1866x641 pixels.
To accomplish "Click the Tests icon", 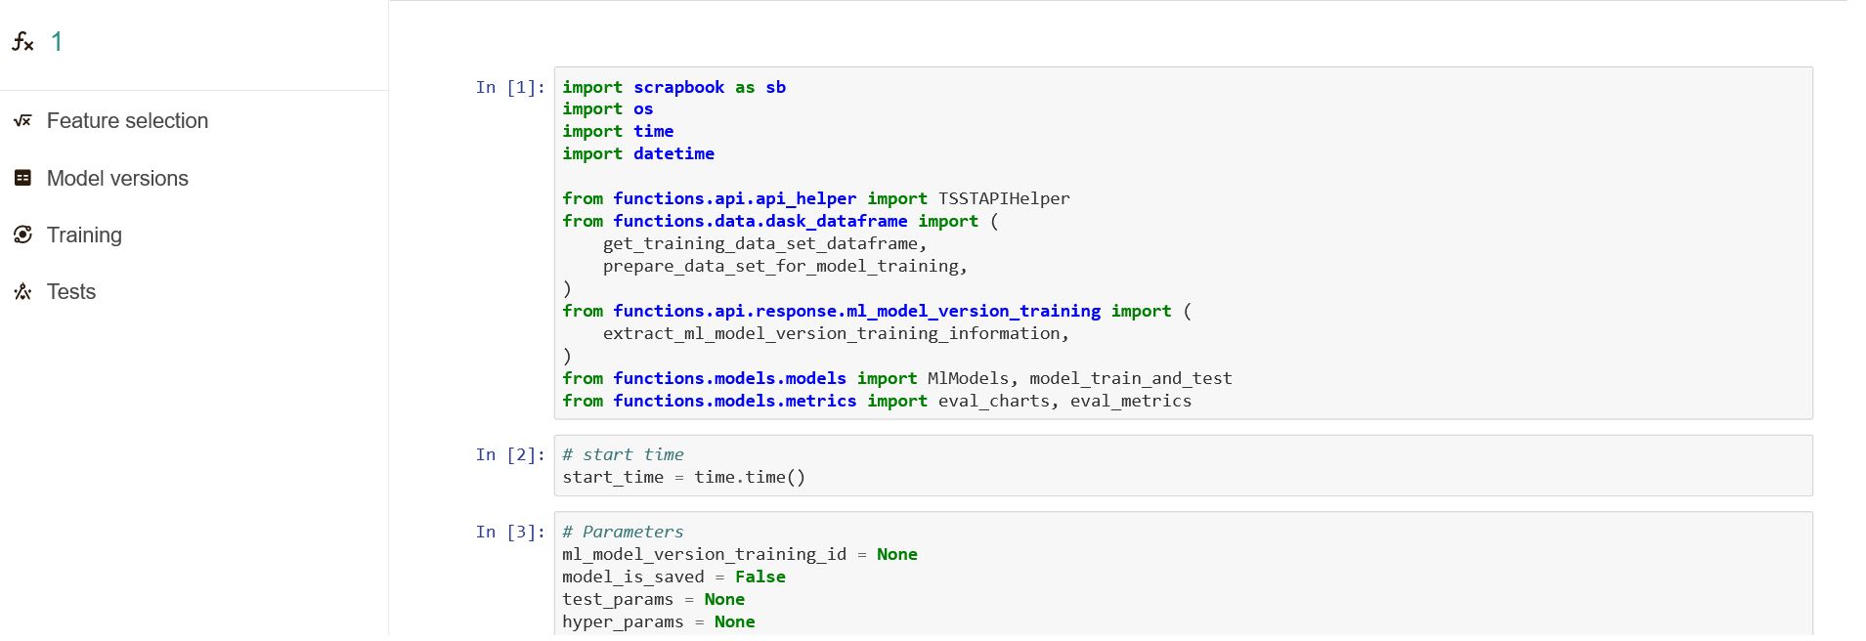I will click(x=22, y=291).
